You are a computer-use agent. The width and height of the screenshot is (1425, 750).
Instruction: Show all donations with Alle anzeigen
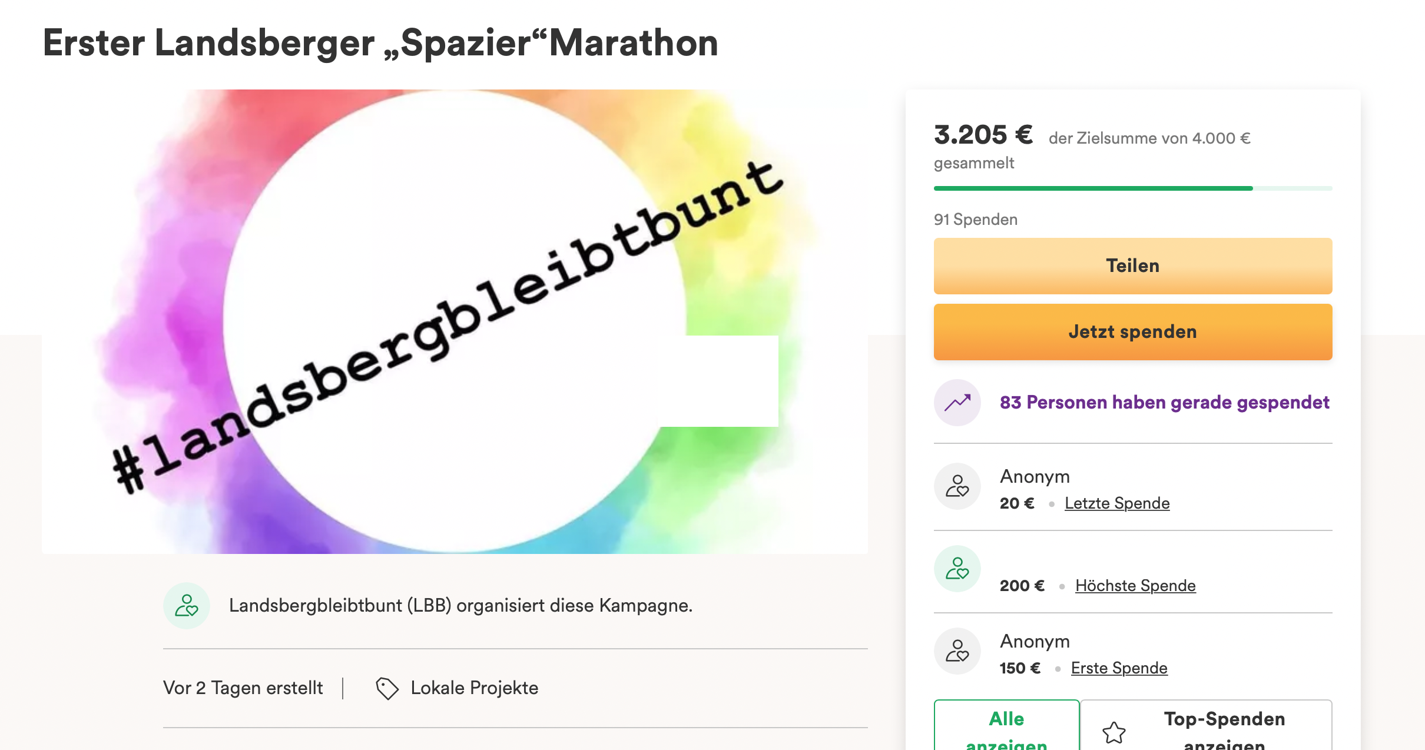[x=1006, y=725]
